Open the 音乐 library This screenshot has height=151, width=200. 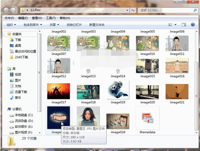(x=16, y=98)
